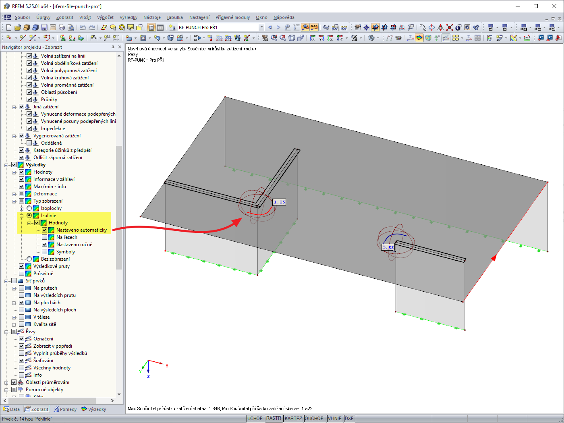The image size is (564, 423).
Task: Click the view in Y direction icon
Action: pos(321,38)
